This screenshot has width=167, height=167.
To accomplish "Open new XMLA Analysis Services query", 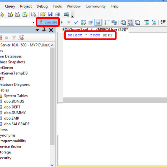I will point(25,14).
